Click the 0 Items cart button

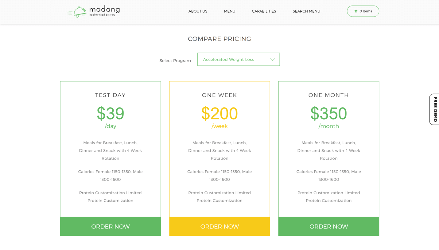(363, 11)
